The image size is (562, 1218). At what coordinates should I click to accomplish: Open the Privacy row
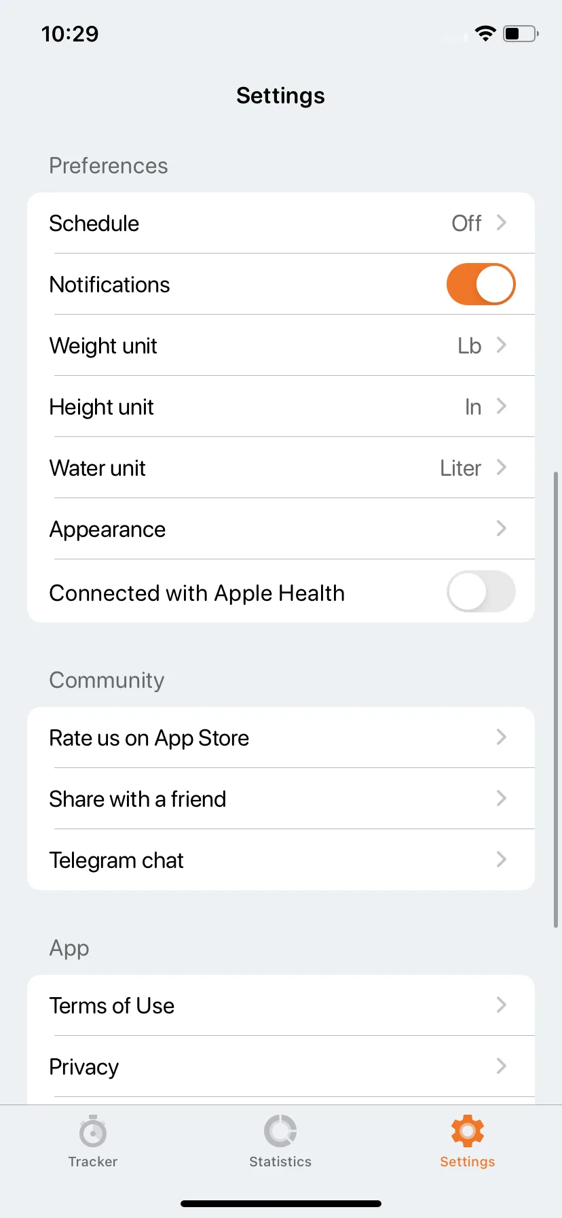tap(281, 1066)
